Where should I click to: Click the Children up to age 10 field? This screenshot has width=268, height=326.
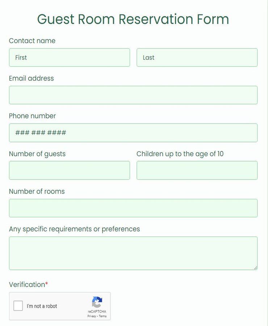[x=197, y=170]
